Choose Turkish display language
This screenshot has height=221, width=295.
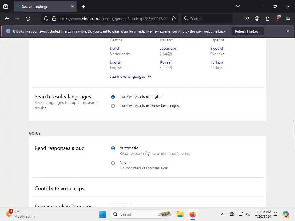point(216,62)
